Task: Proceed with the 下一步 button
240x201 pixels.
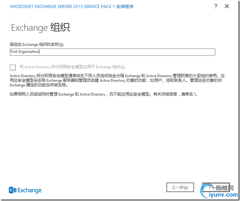Action: coord(216,187)
